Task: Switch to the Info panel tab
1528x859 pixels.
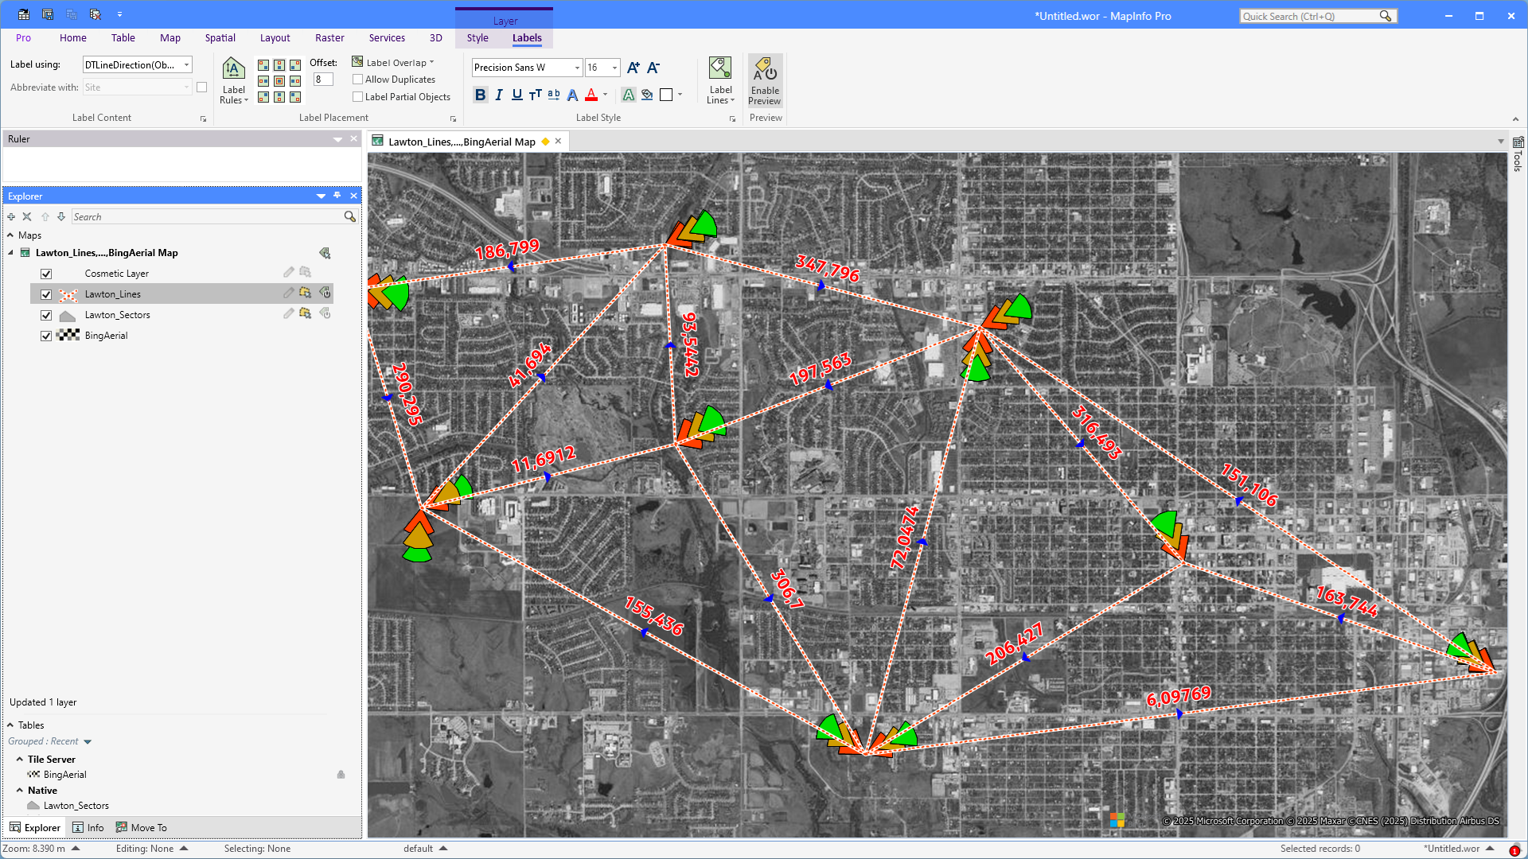Action: [x=88, y=828]
